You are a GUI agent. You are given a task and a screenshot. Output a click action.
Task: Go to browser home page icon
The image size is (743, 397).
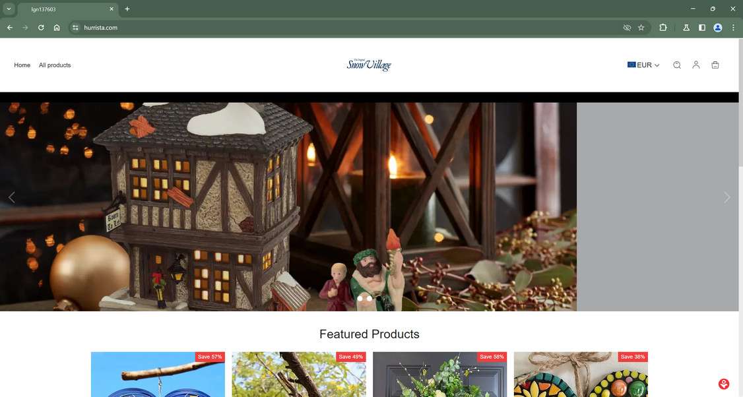tap(57, 28)
